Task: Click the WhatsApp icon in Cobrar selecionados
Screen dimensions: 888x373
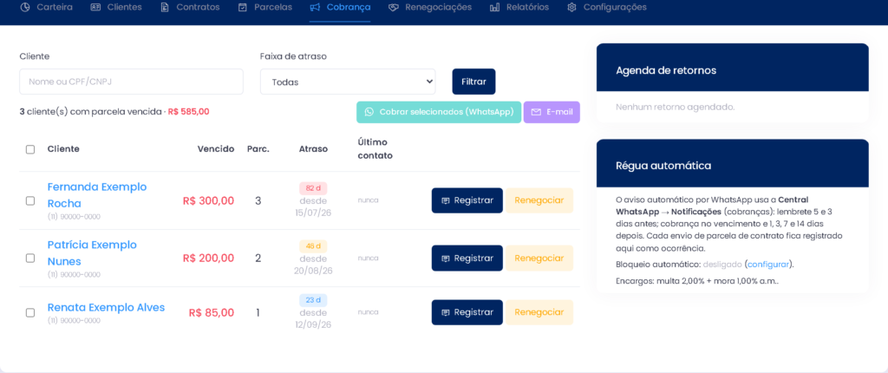Action: pyautogui.click(x=369, y=112)
